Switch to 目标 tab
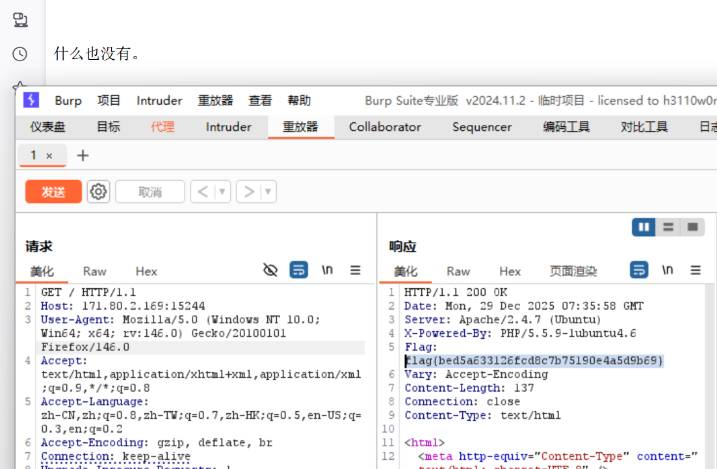The image size is (717, 469). pos(109,127)
